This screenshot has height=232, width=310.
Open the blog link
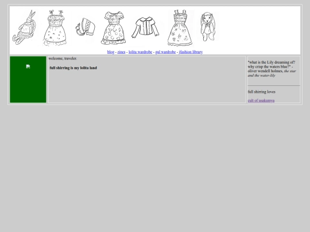pyautogui.click(x=111, y=52)
